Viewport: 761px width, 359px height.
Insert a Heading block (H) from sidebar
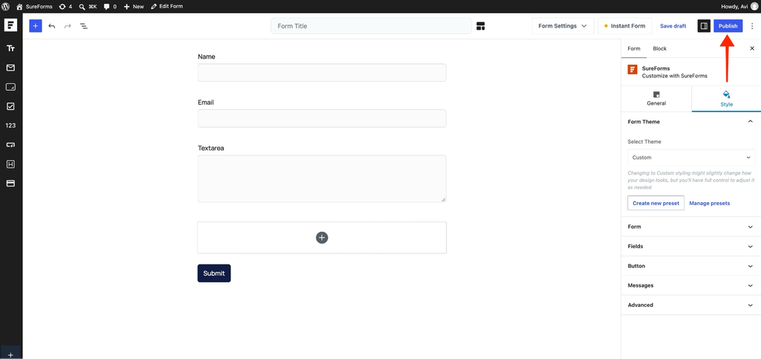[x=10, y=164]
